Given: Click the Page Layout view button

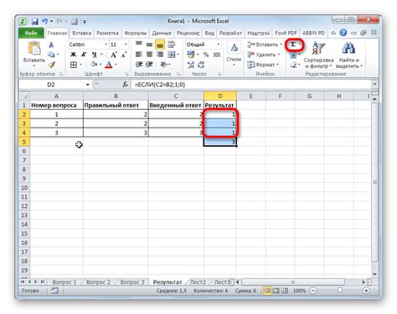Looking at the screenshot, I should pos(276,291).
